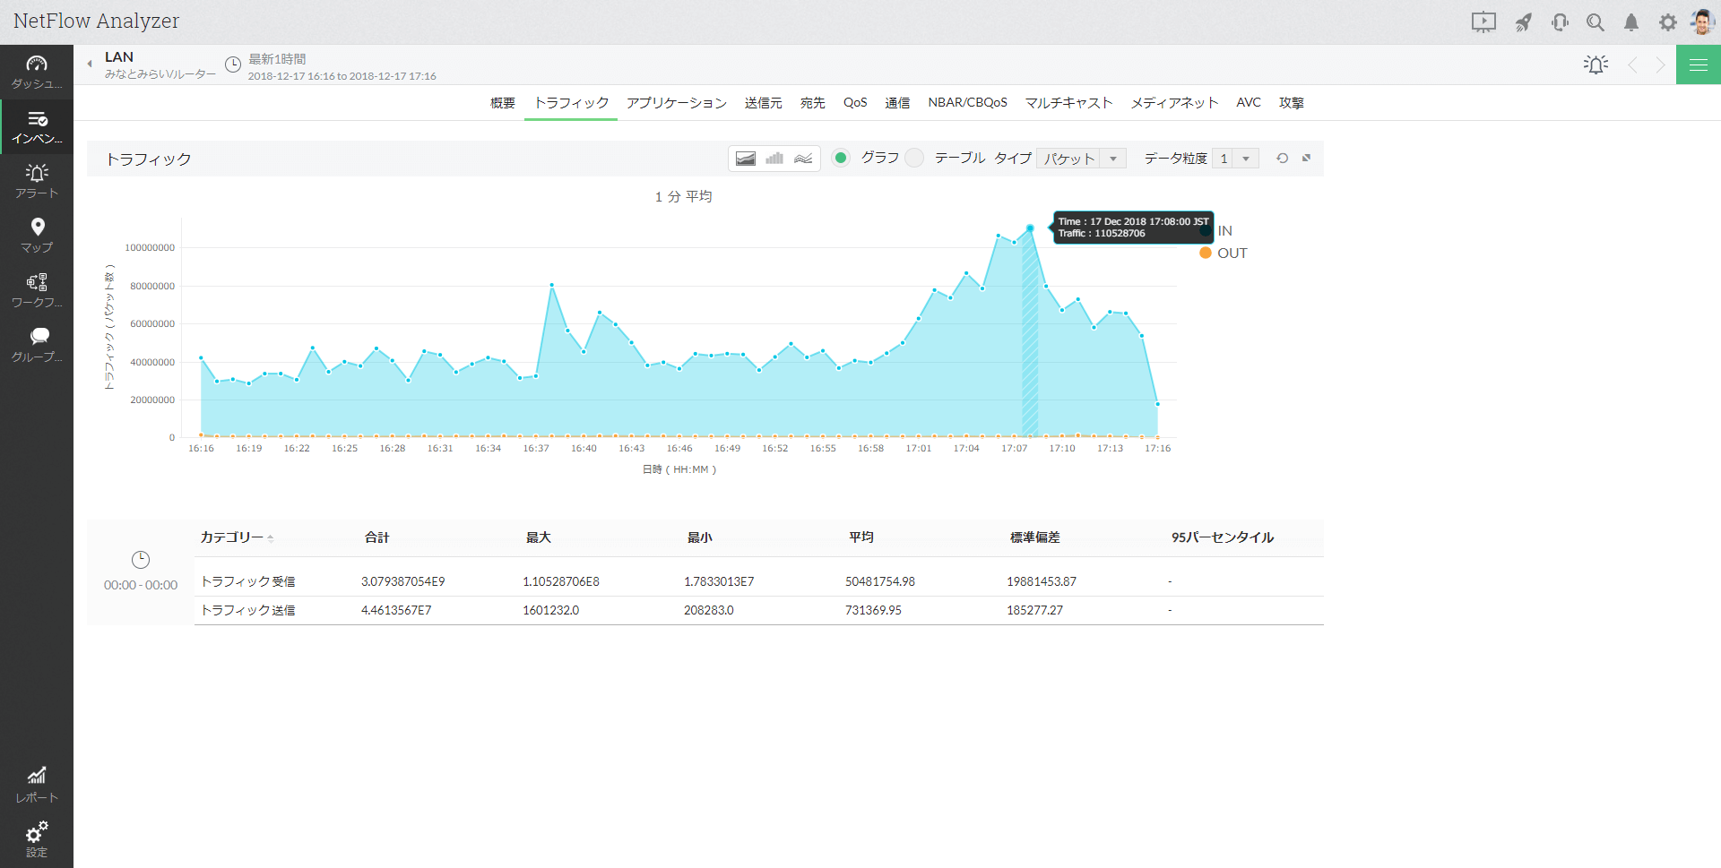
Task: Sort by the カテゴリー column header
Action: 232,537
